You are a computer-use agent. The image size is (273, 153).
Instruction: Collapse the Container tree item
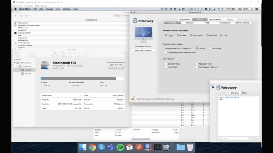tap(17, 66)
